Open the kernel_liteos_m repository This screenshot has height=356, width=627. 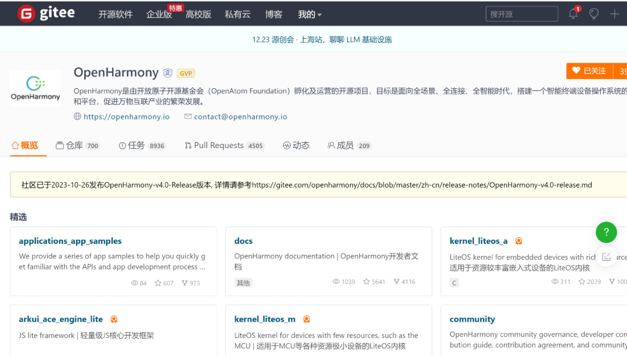(265, 319)
